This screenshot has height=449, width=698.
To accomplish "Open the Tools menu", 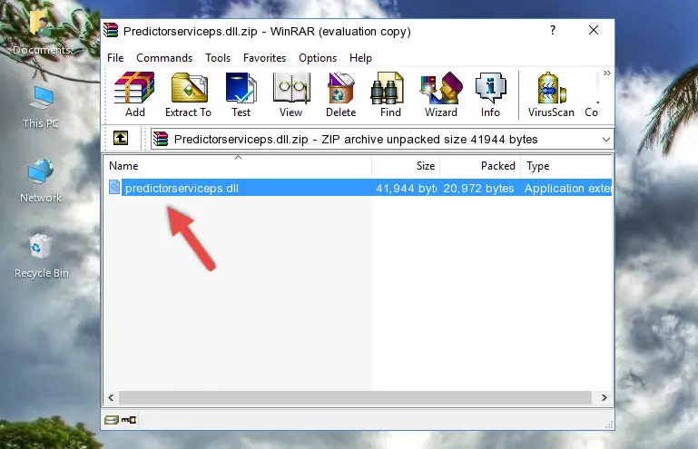I will click(218, 58).
